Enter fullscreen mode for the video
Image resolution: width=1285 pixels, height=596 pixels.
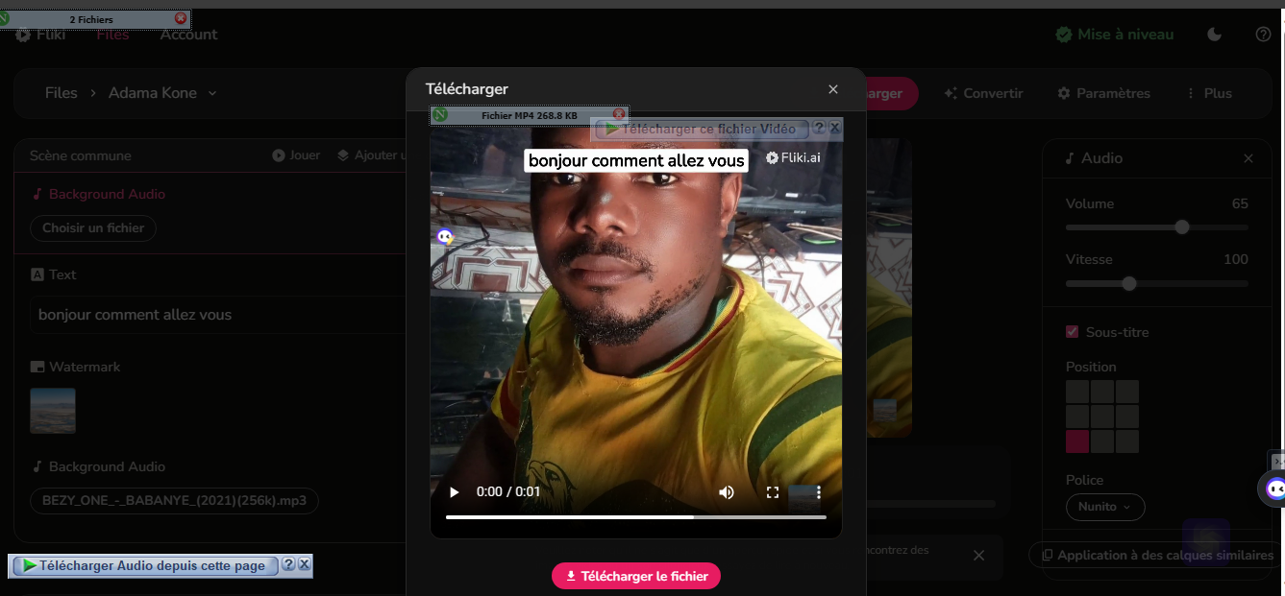[x=772, y=492]
